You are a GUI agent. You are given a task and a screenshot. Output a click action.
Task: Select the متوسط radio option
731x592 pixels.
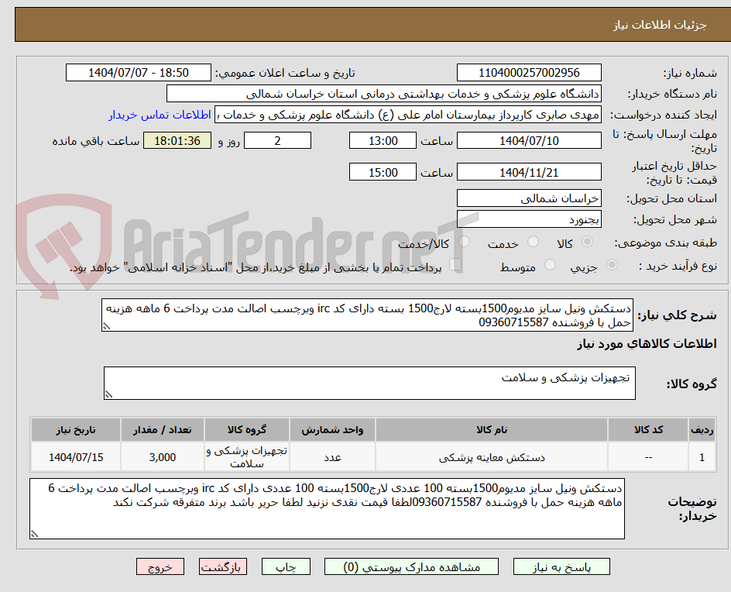[x=550, y=264]
